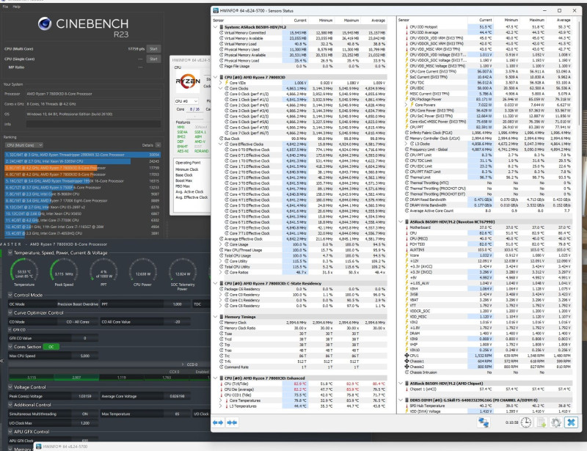Collapse the Voltage Control section

coord(10,387)
